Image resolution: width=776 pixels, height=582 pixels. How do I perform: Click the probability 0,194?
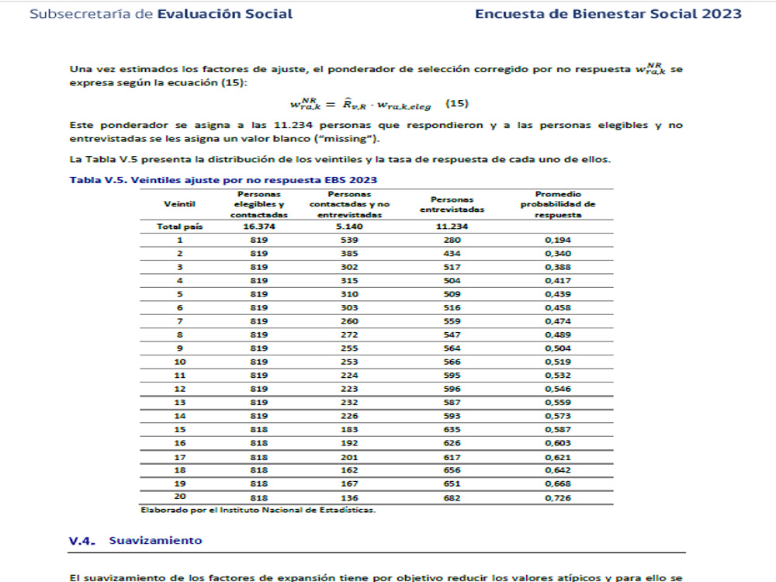click(x=558, y=240)
